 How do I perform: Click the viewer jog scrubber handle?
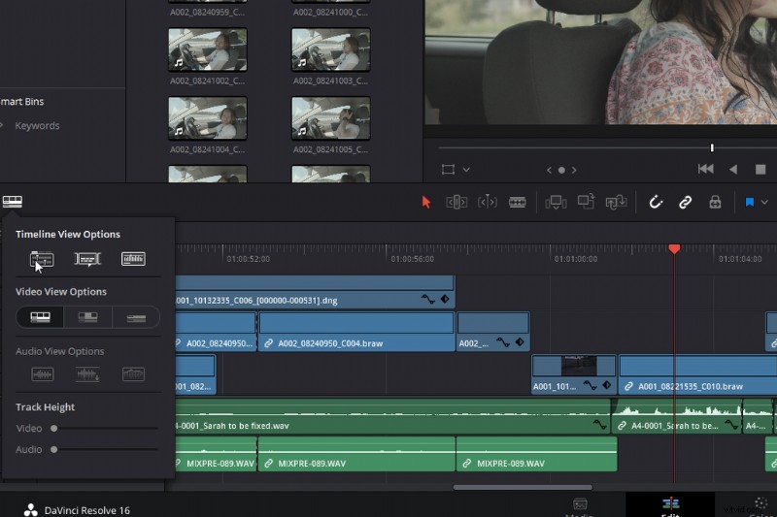[712, 148]
